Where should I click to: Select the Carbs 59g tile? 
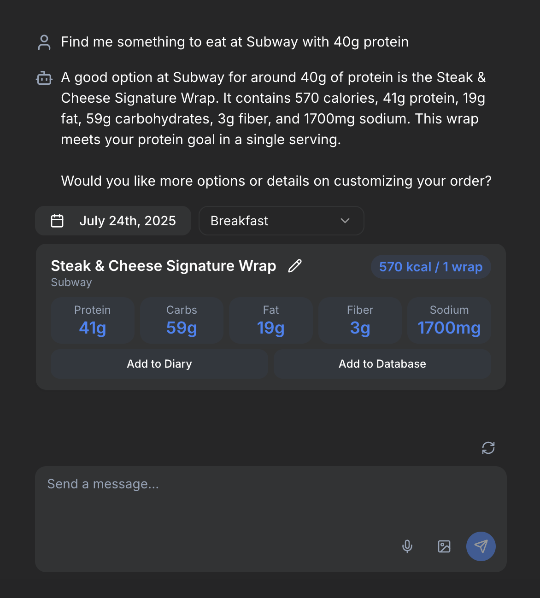(182, 320)
